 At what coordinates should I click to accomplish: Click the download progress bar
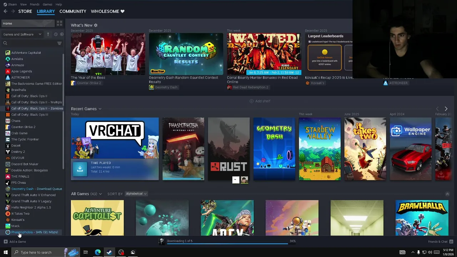(231, 244)
